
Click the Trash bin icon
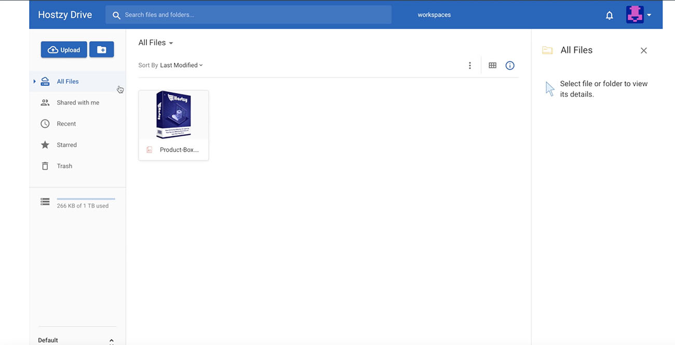click(45, 166)
